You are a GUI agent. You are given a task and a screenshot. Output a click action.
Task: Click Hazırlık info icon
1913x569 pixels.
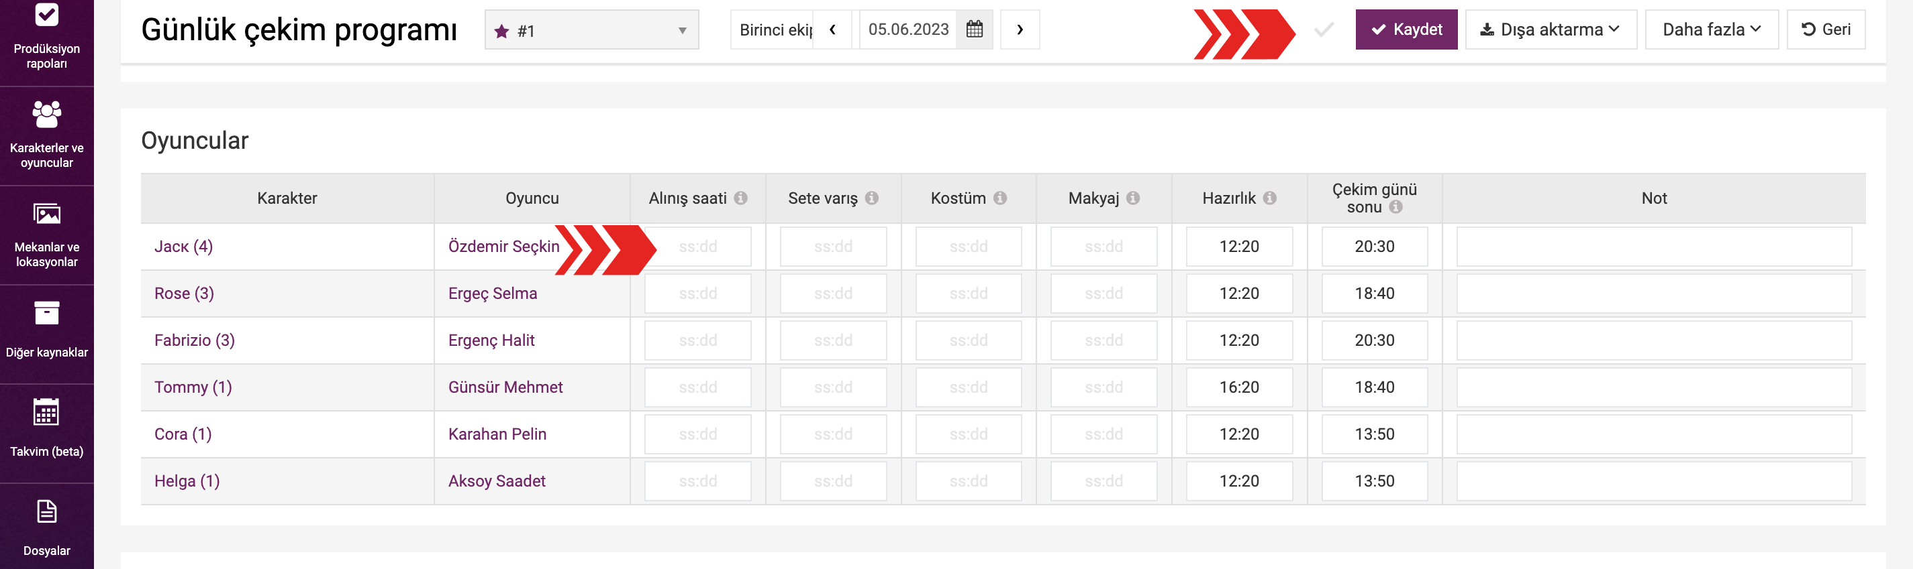pyautogui.click(x=1270, y=198)
